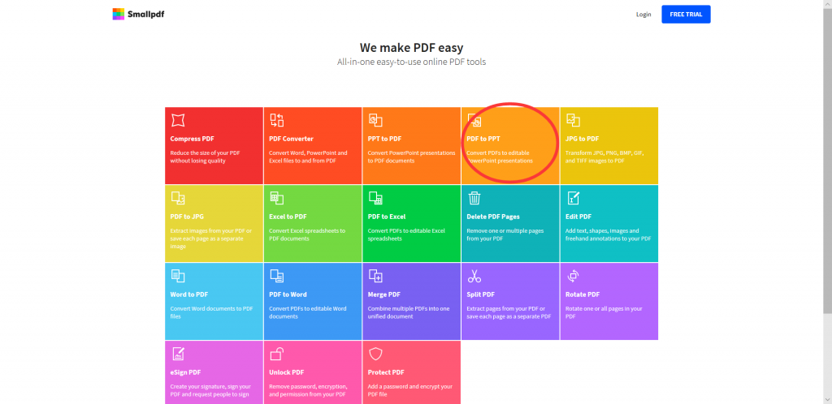Open the eSign PDF title
Screen dimensions: 832x404
click(x=185, y=372)
